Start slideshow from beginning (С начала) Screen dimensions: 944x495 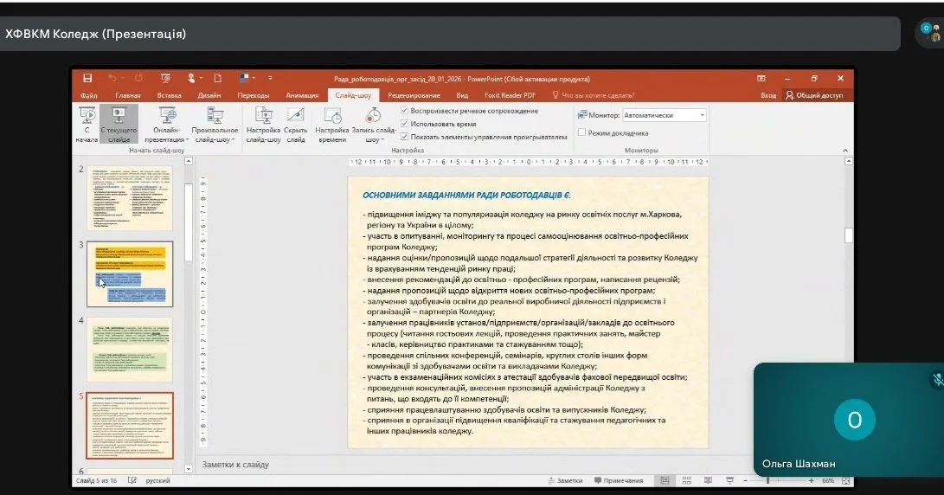point(87,121)
